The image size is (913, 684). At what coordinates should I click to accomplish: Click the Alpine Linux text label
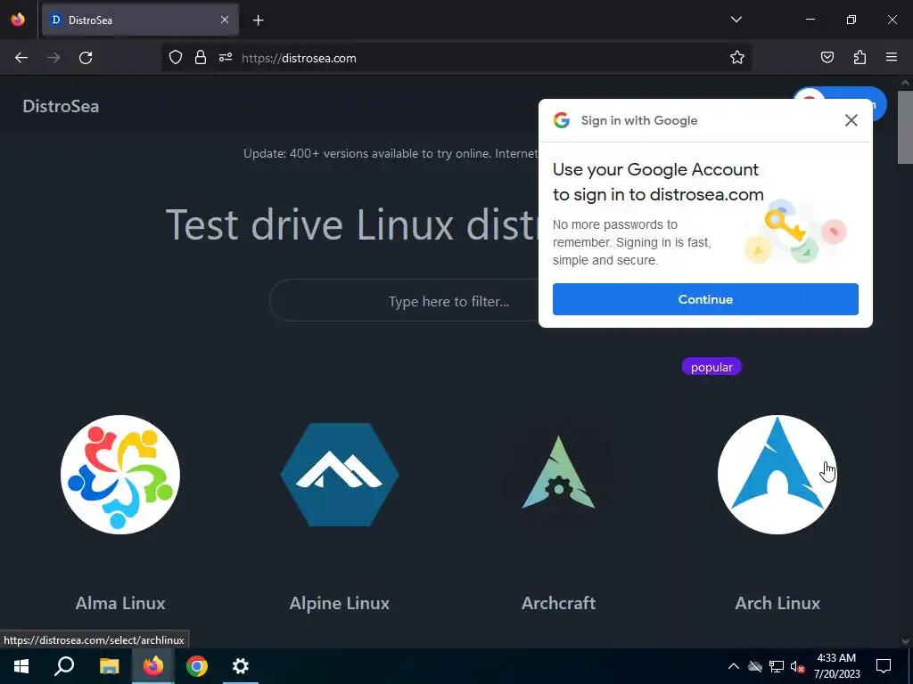pos(340,603)
